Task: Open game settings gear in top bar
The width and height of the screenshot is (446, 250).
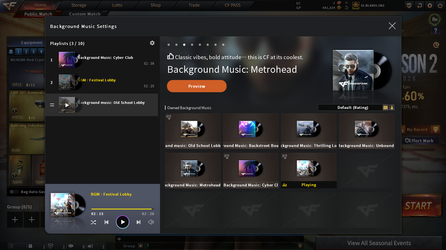Action: click(x=430, y=5)
